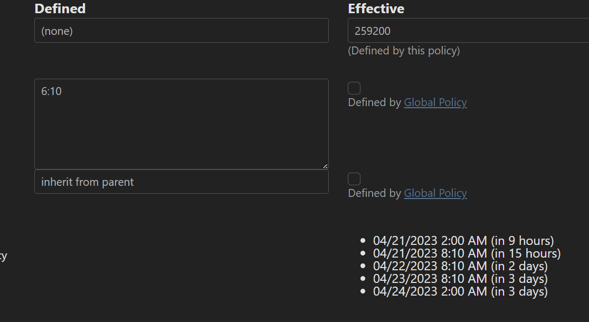Click the Defined column header

coord(60,8)
